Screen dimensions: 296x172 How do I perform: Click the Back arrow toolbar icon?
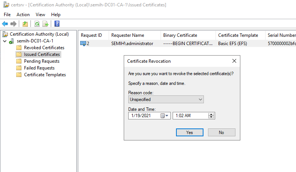point(5,24)
